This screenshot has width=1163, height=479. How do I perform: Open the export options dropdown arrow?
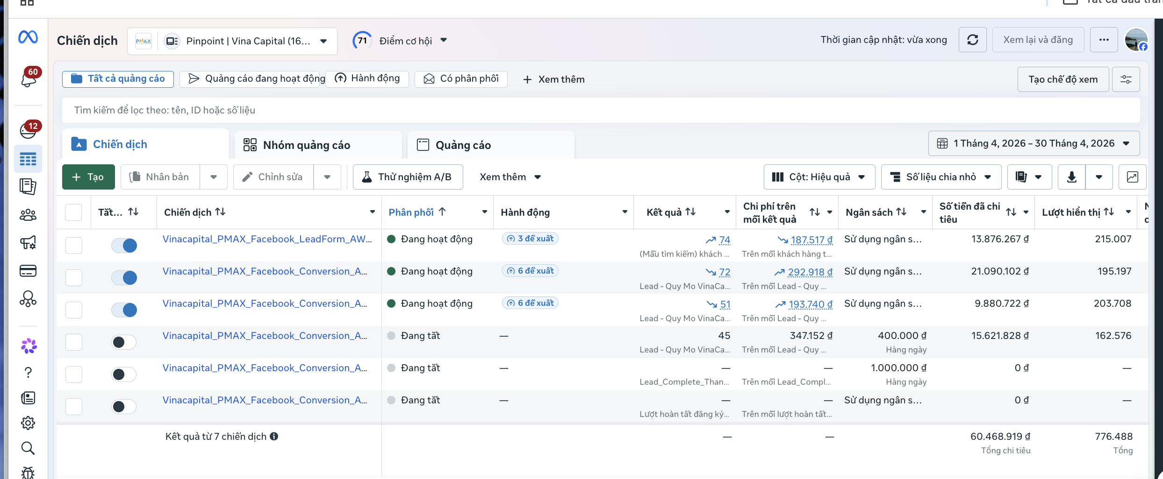pos(1099,177)
